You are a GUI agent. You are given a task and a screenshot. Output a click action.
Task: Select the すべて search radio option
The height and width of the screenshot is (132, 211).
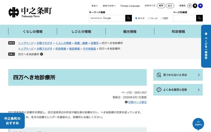136,18
